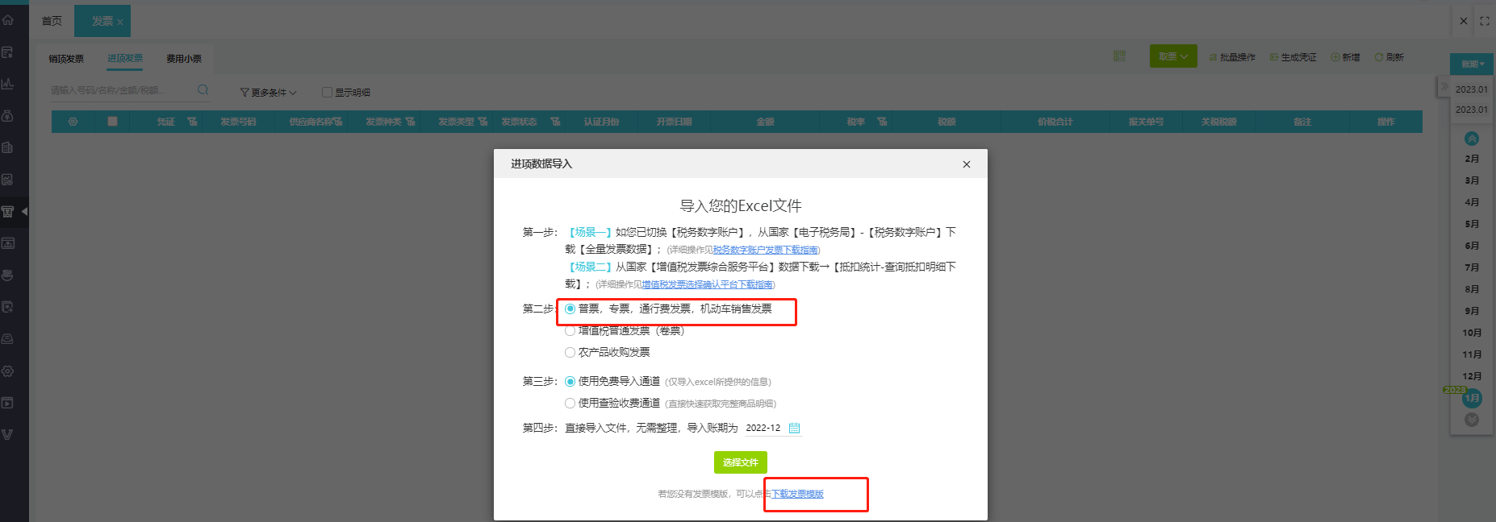Open the chart report icon in sidebar

(8, 84)
